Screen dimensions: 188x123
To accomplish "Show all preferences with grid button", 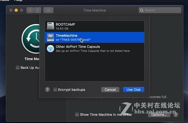I will (x=48, y=10).
